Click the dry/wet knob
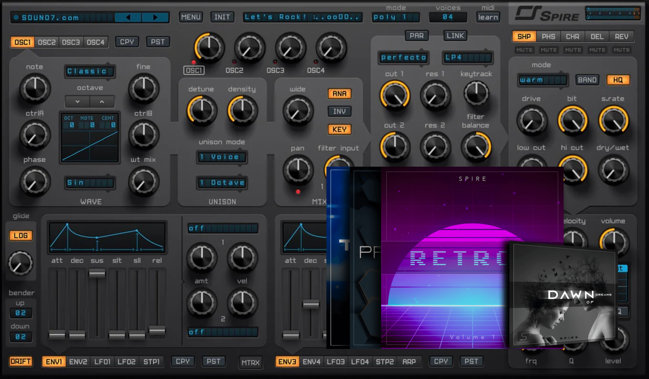Image resolution: width=649 pixels, height=379 pixels. click(613, 170)
